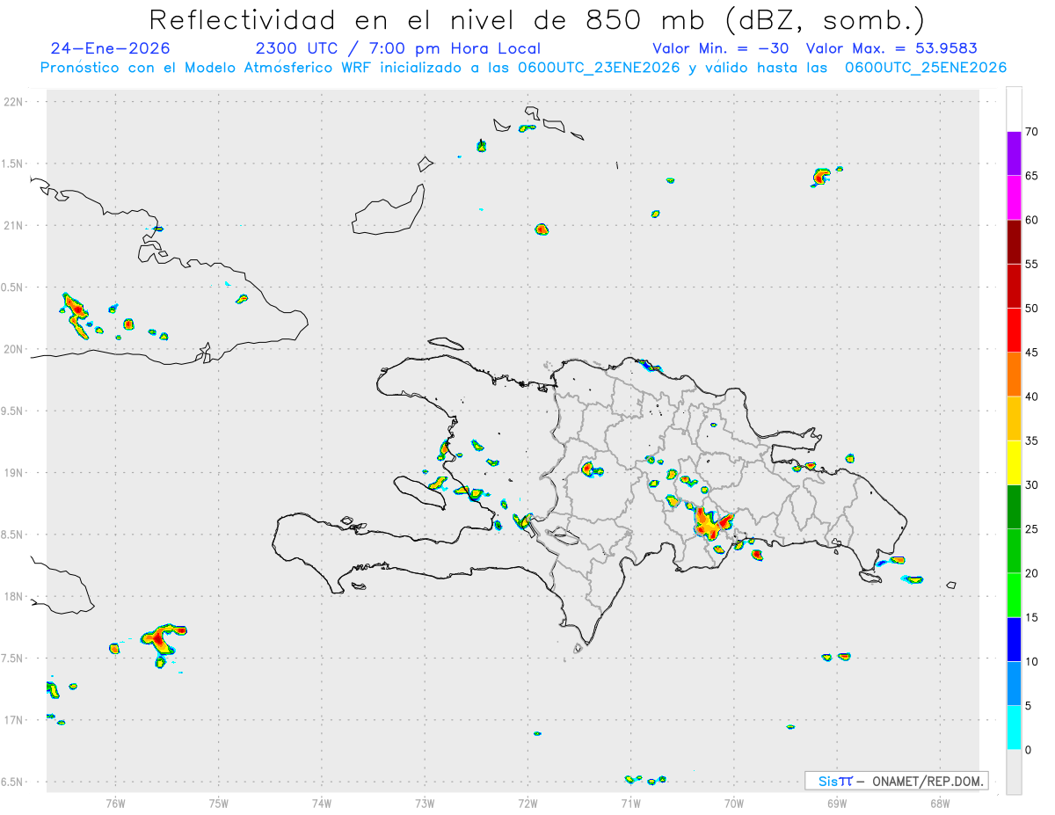Viewport: 1055px width, 815px height.
Task: Click the light blue 5–10 dBZ swatch
Action: click(1014, 684)
